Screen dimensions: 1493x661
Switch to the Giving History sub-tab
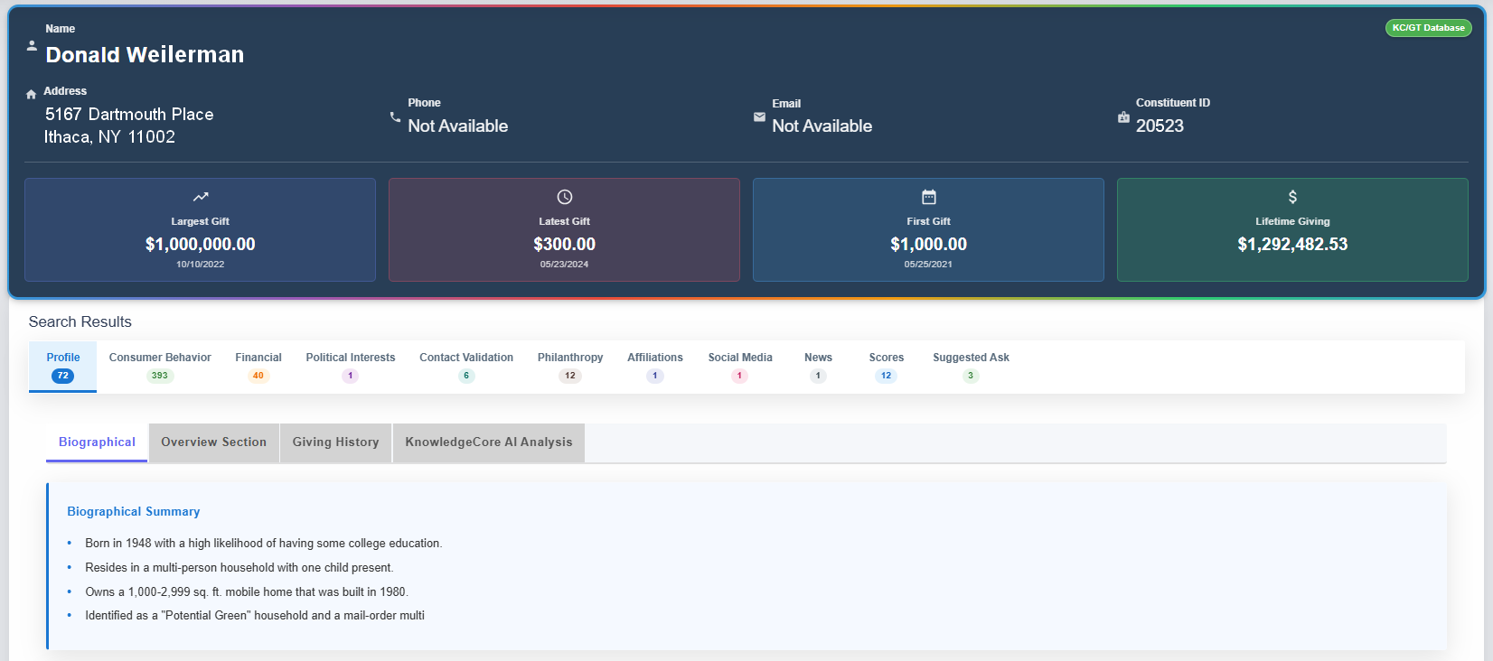click(x=335, y=442)
